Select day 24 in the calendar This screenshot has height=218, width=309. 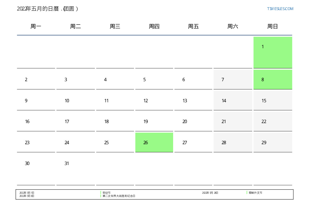click(x=76, y=142)
